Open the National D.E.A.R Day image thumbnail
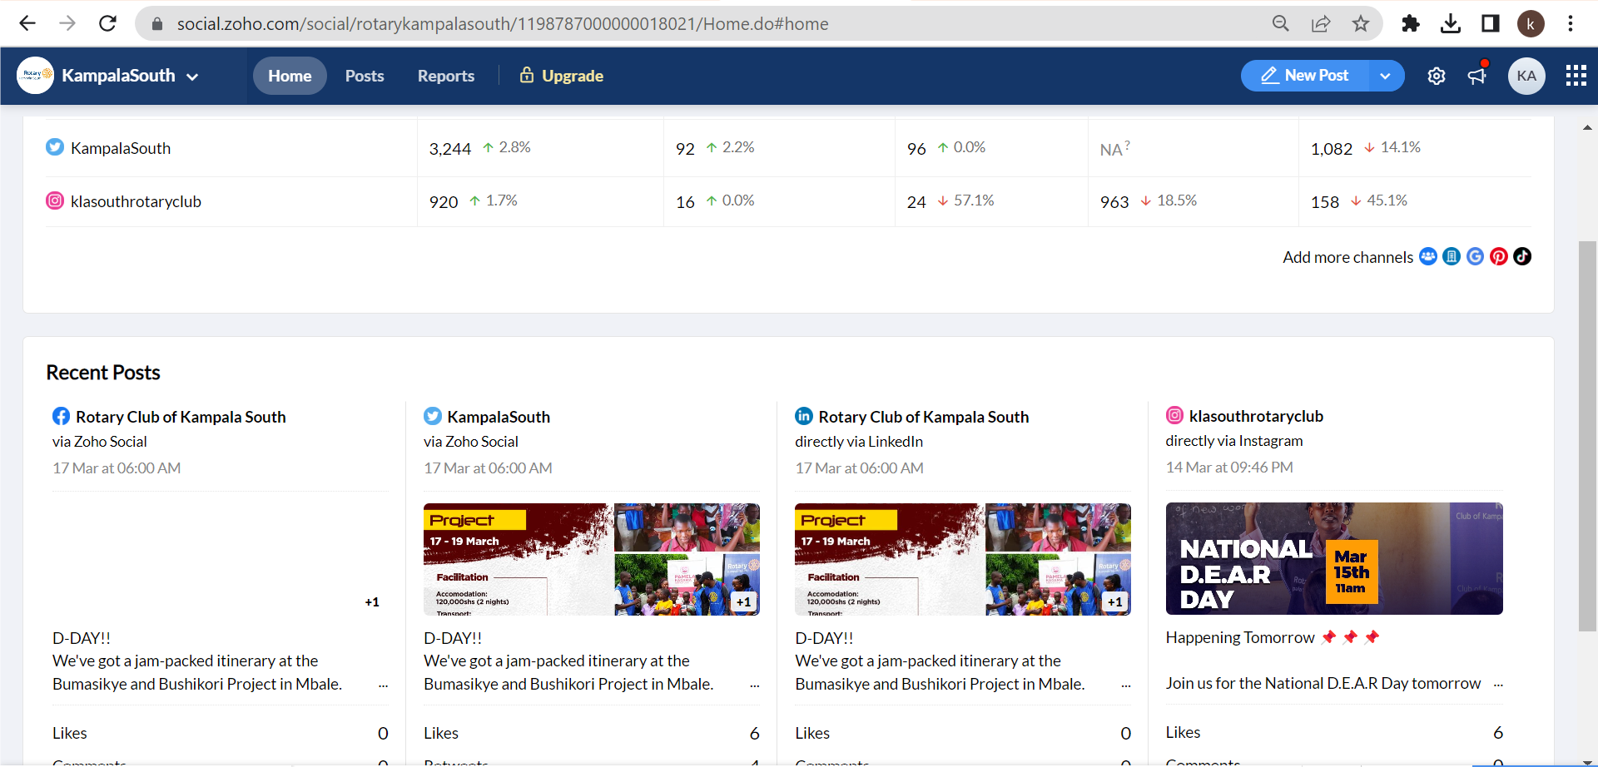1598x767 pixels. [x=1334, y=558]
